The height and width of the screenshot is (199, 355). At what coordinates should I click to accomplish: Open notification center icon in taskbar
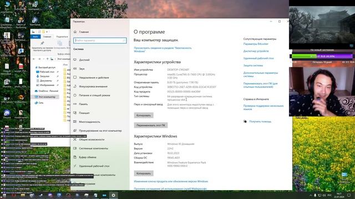coord(349,195)
